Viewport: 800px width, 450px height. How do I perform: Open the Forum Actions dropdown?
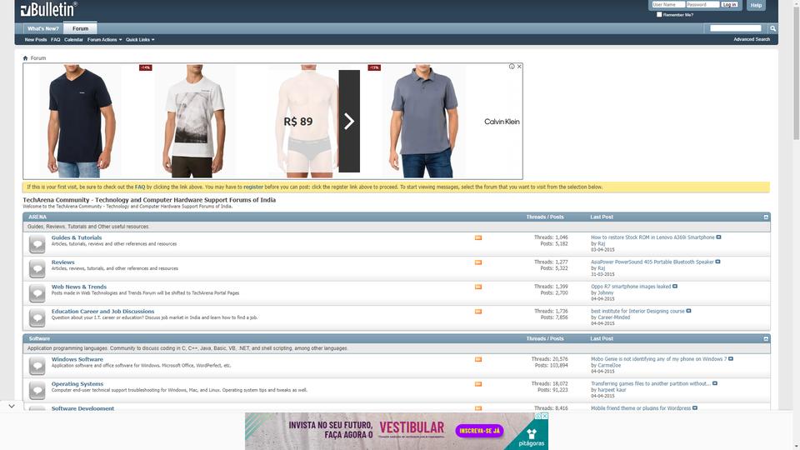coord(104,39)
